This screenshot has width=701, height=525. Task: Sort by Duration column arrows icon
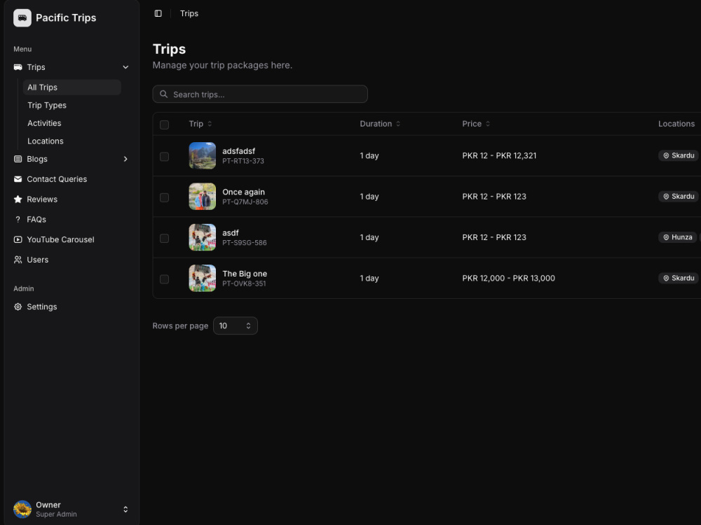point(398,124)
